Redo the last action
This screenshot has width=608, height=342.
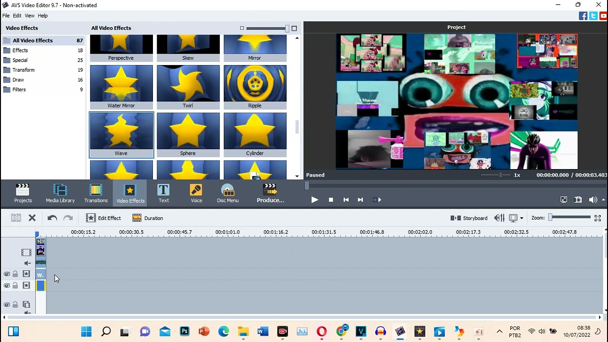[68, 218]
